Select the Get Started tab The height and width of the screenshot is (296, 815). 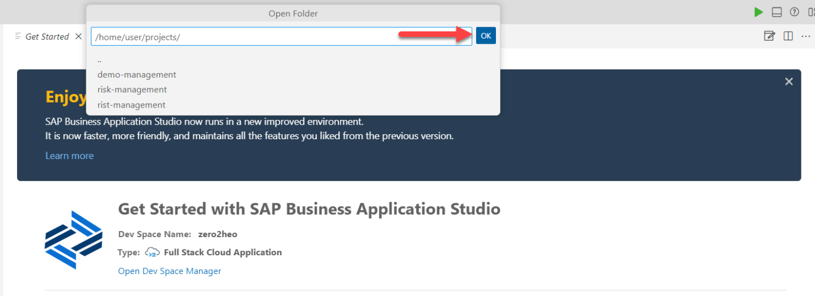click(48, 36)
